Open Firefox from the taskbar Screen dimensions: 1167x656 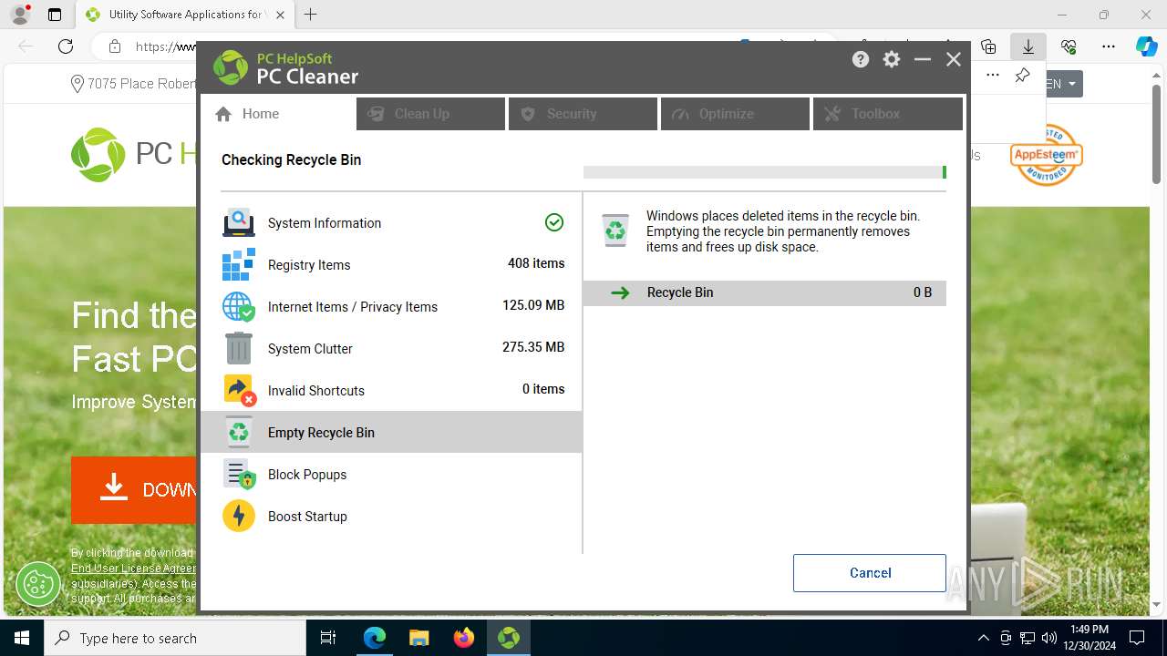pos(464,638)
